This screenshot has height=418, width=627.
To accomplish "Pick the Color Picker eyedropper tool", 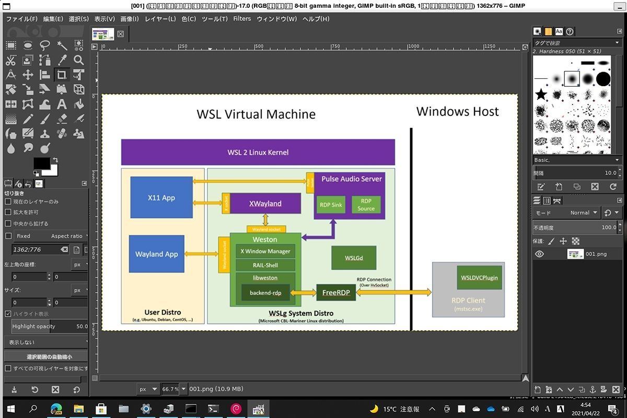I will tap(62, 60).
